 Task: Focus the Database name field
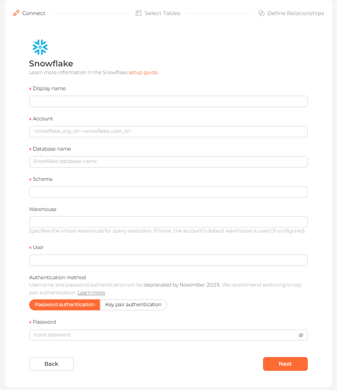pos(168,162)
